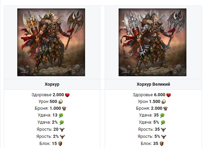Click the shield icon next to Блок 15
Viewport: 203px width, 148px height.
[x=60, y=144]
